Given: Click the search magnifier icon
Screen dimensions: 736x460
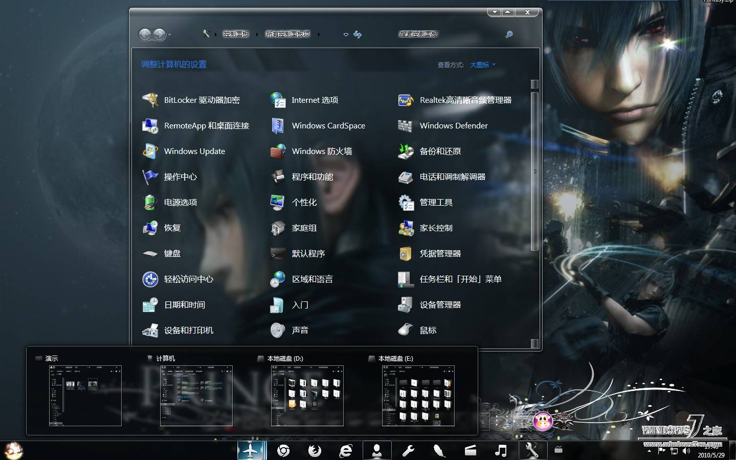Looking at the screenshot, I should (x=509, y=34).
